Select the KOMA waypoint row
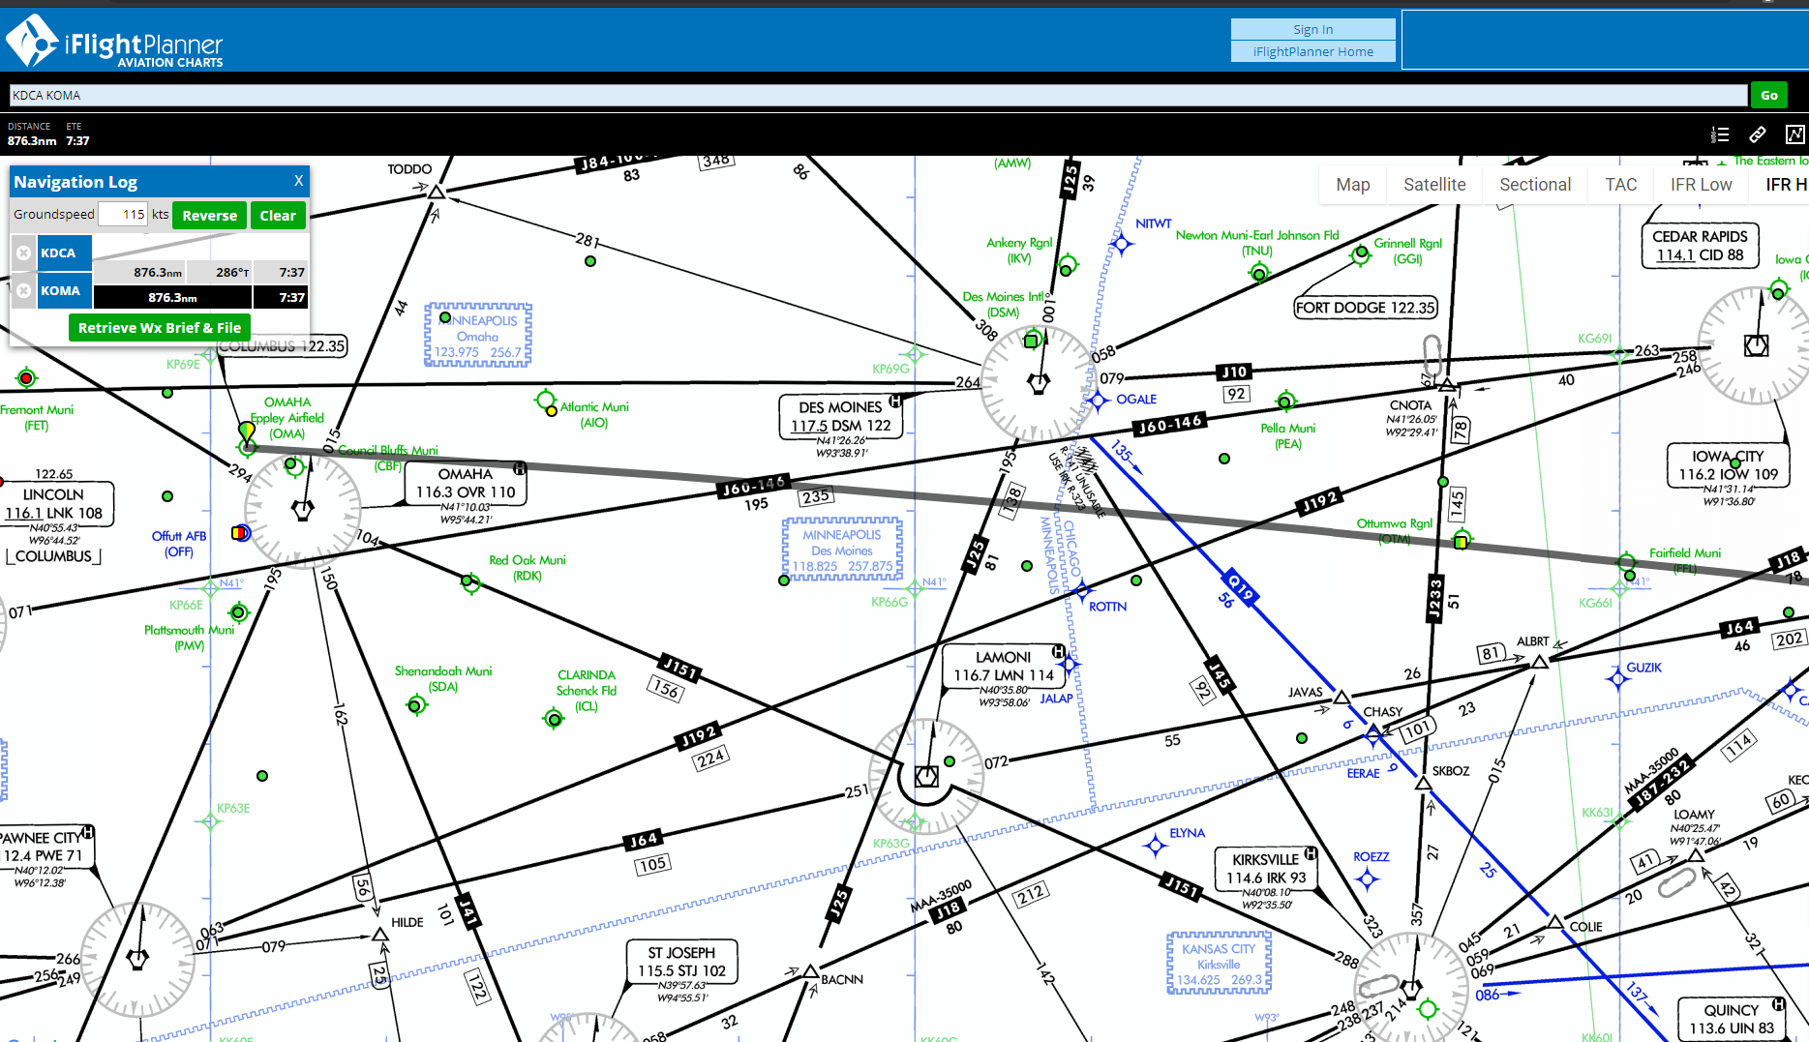 coord(65,290)
